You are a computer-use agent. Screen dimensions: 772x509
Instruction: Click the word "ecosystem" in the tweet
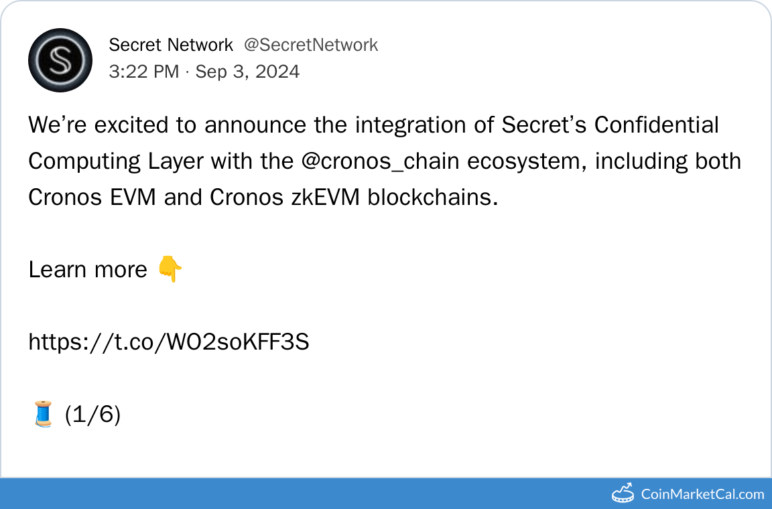[521, 161]
